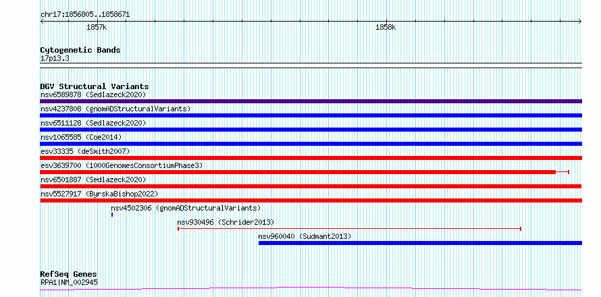This screenshot has width=601, height=297.
Task: Select the red nsv6501887 variant bar
Action: click(x=311, y=186)
